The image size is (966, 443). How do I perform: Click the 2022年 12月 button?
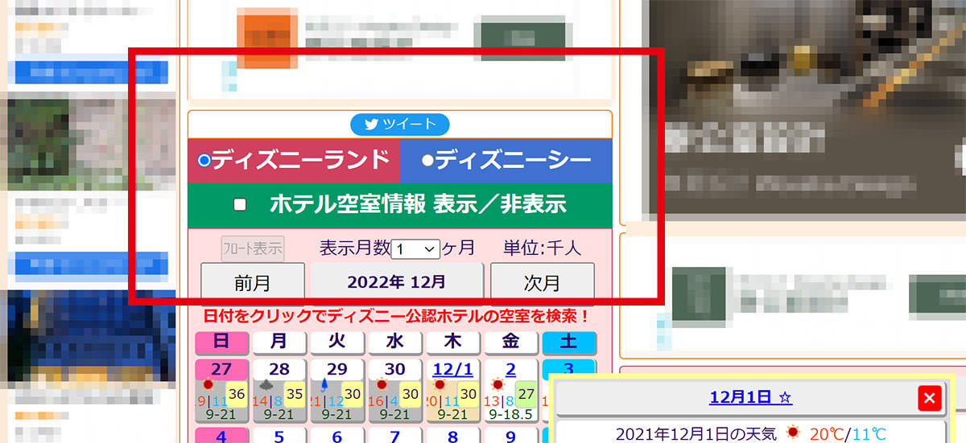coord(397,282)
